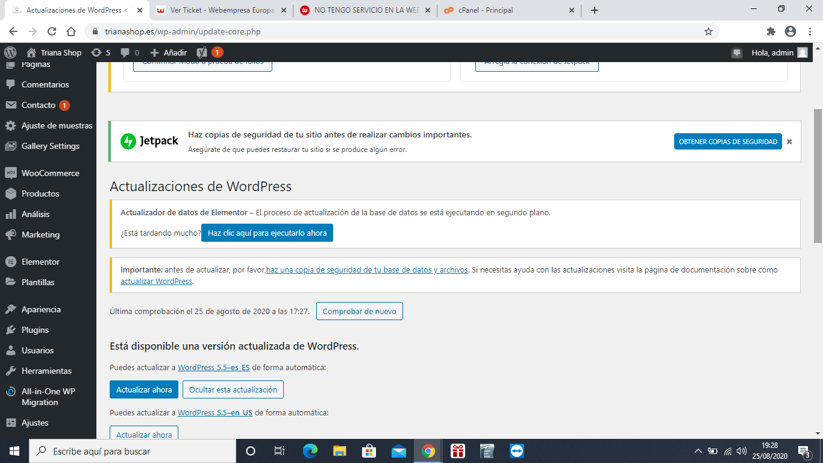823x463 pixels.
Task: Click the browser home button
Action: (x=71, y=31)
